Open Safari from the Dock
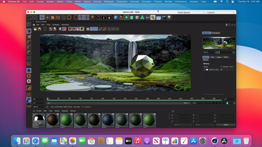 36,141
